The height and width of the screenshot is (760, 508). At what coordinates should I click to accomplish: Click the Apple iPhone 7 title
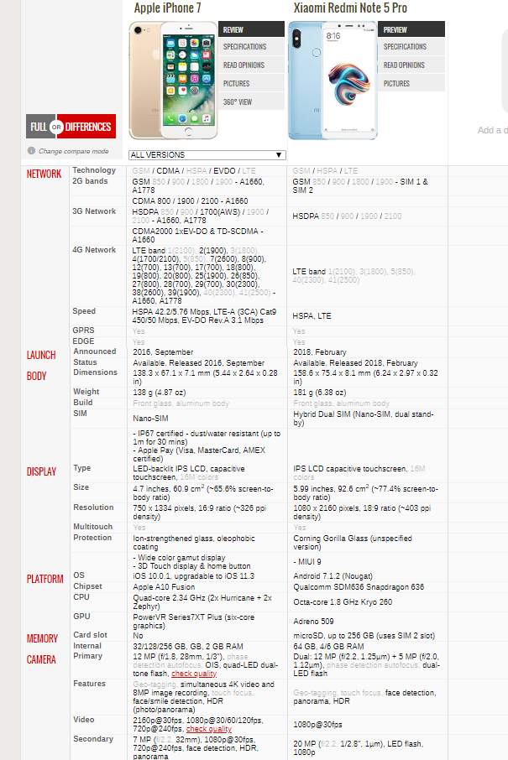coord(167,8)
